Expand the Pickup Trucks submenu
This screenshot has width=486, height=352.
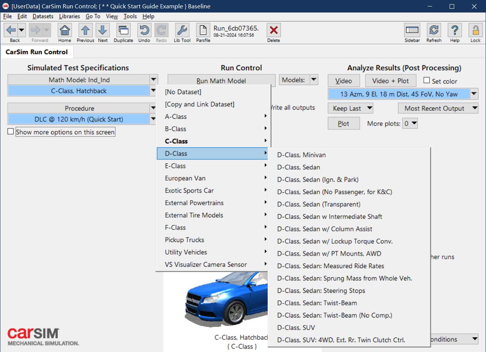tap(213, 240)
